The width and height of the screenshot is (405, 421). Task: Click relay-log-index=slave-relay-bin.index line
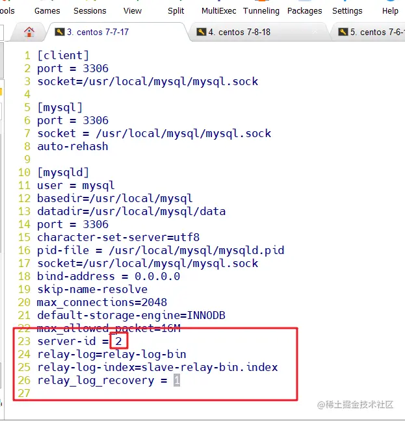tap(157, 367)
